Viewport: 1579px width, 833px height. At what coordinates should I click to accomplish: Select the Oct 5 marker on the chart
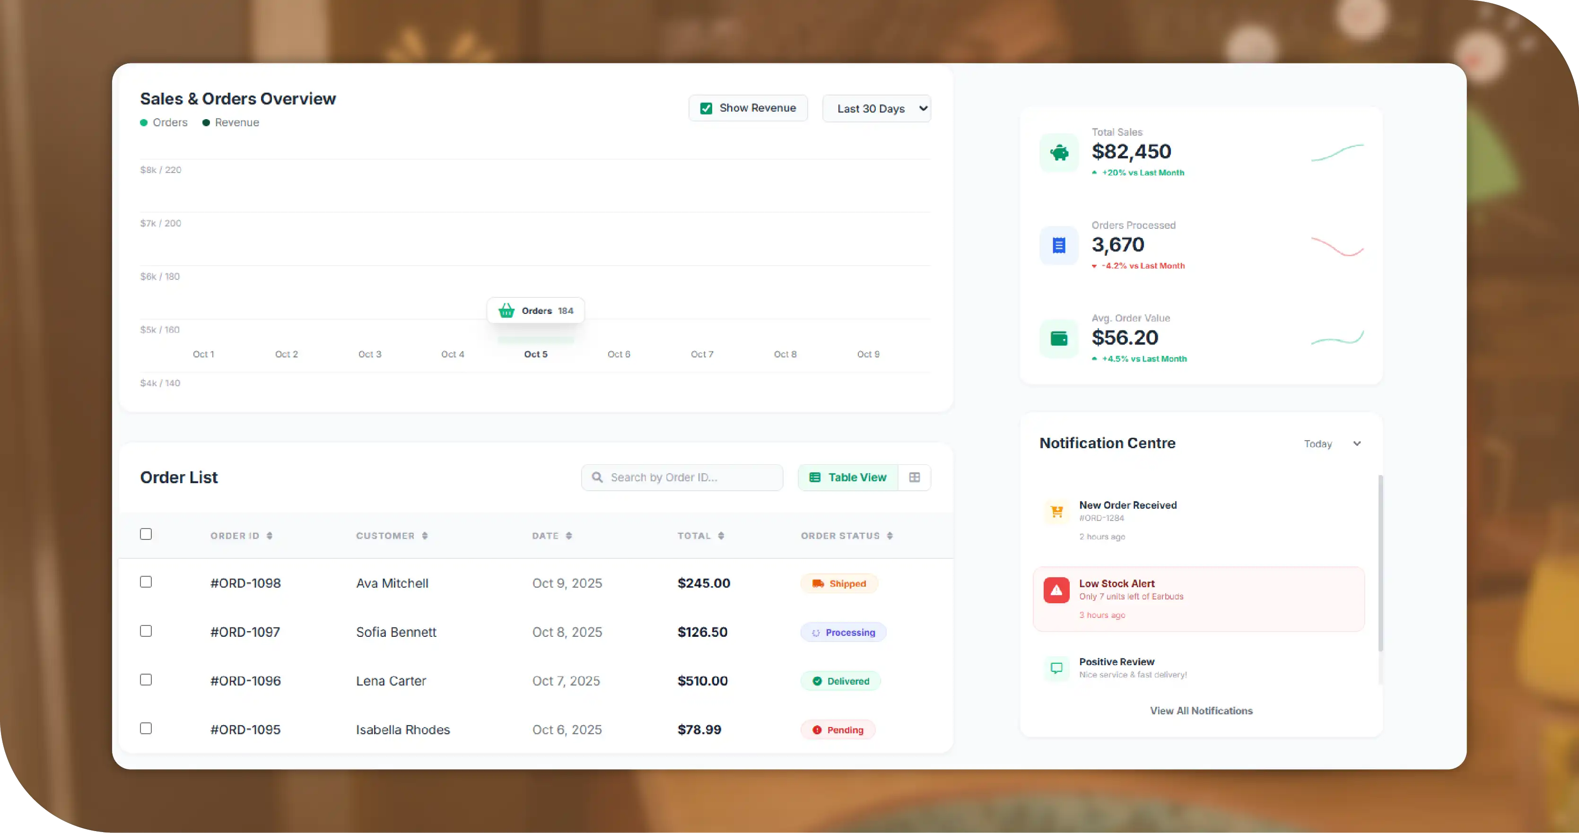536,354
